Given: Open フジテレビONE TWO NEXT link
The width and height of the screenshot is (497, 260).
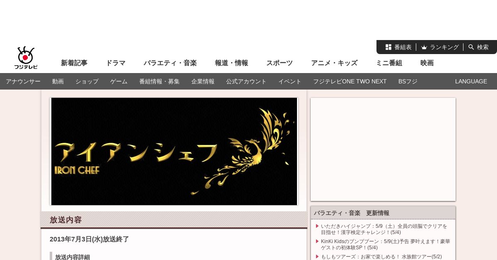Looking at the screenshot, I should pyautogui.click(x=350, y=81).
